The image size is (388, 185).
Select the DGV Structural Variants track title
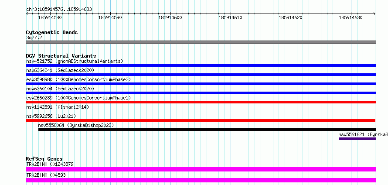(61, 56)
